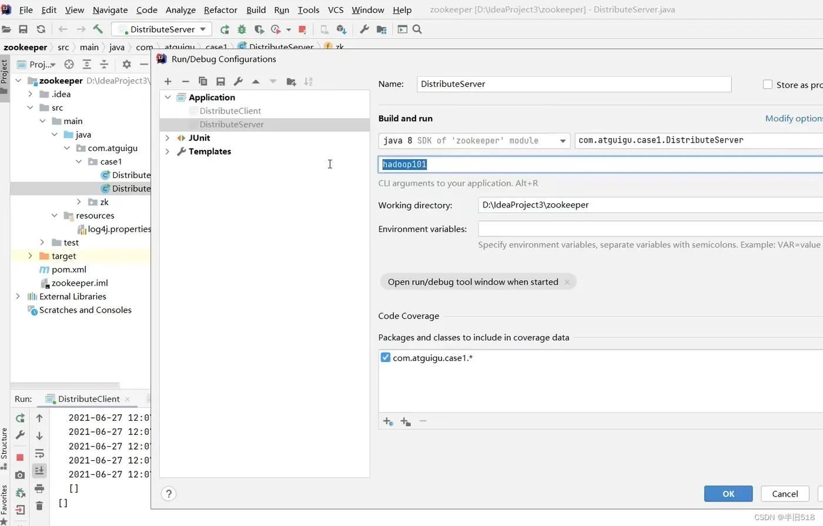Expand the Templates node
Screen dimensions: 823x526
point(168,152)
